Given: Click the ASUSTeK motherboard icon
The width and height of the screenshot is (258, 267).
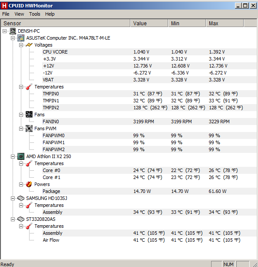Looking at the screenshot, I should coord(21,38).
